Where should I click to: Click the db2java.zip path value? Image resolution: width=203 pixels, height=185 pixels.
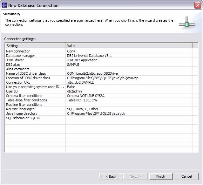[103, 78]
